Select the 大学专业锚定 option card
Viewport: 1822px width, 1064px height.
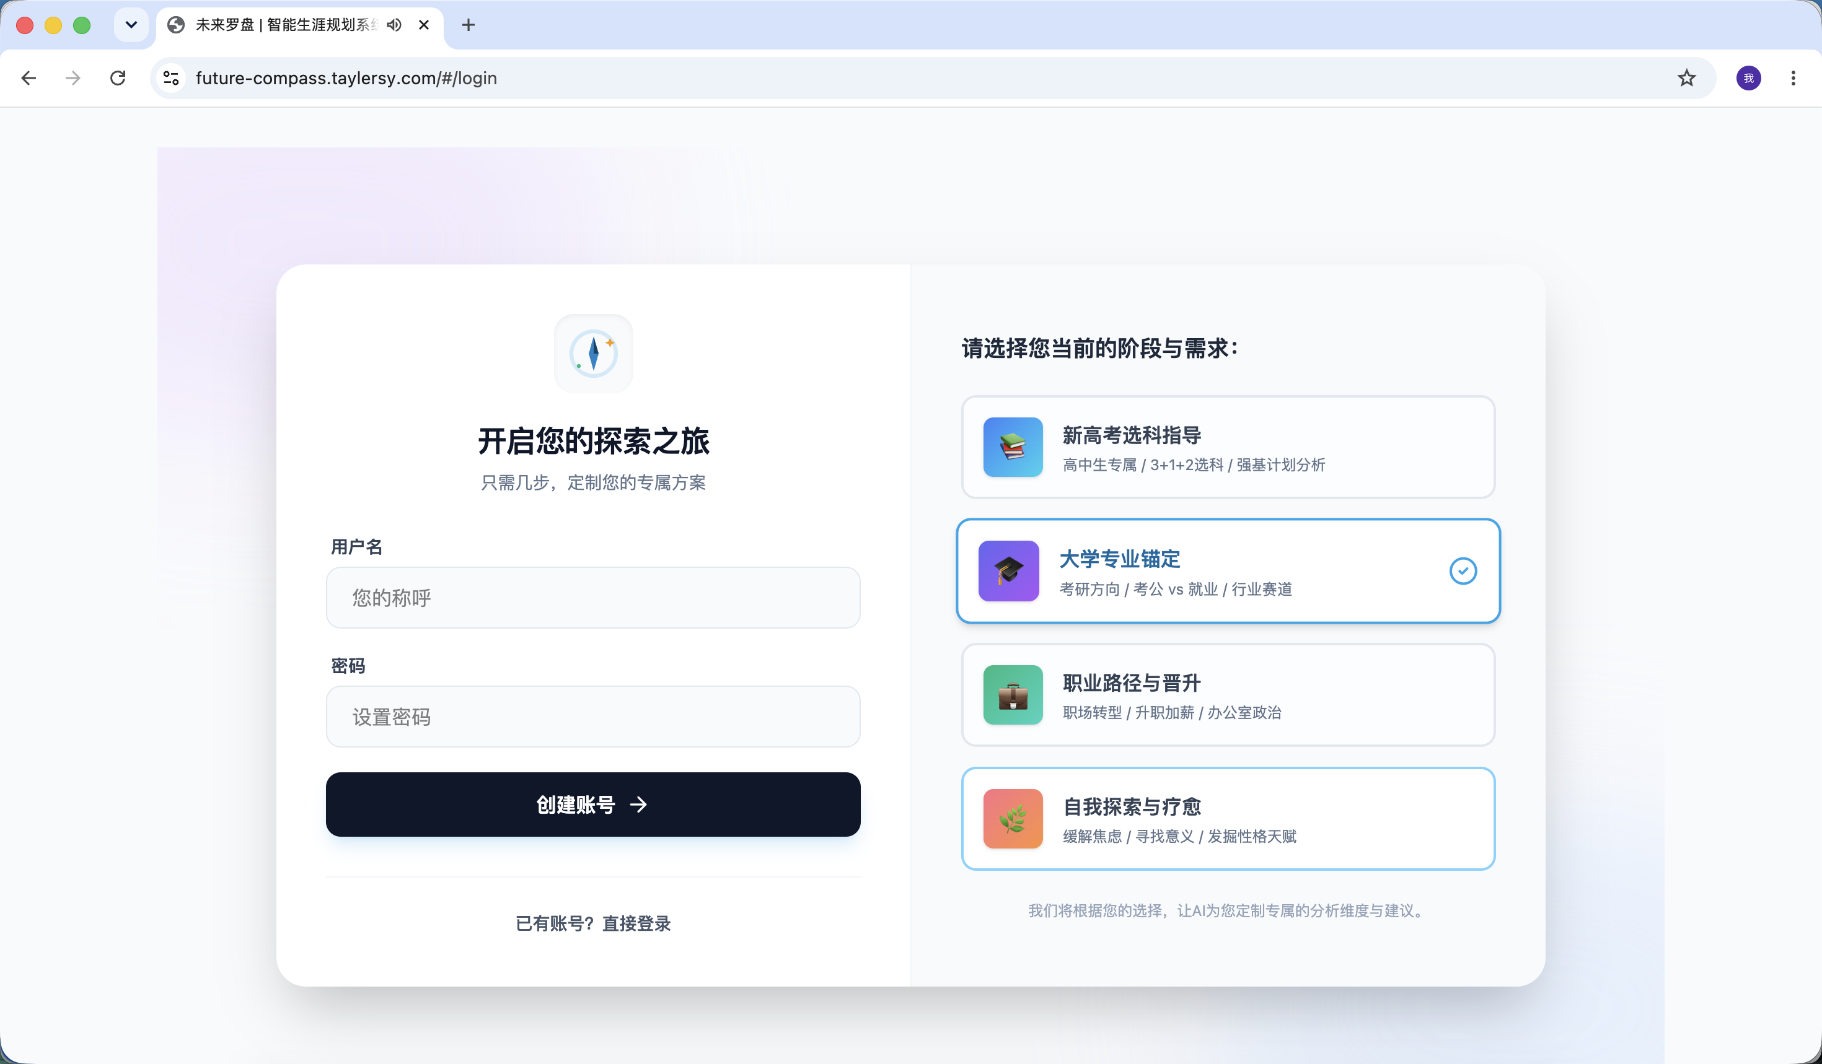(x=1228, y=570)
